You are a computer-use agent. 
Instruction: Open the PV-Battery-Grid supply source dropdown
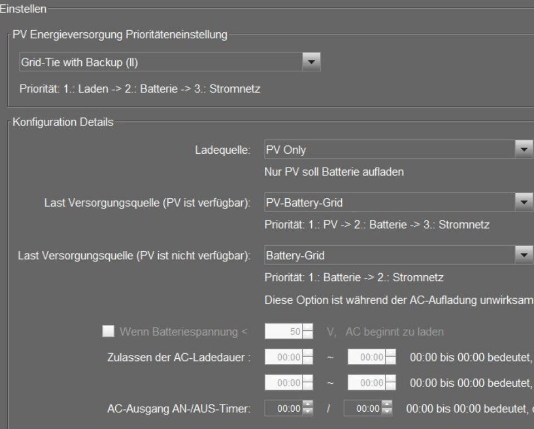(x=522, y=202)
